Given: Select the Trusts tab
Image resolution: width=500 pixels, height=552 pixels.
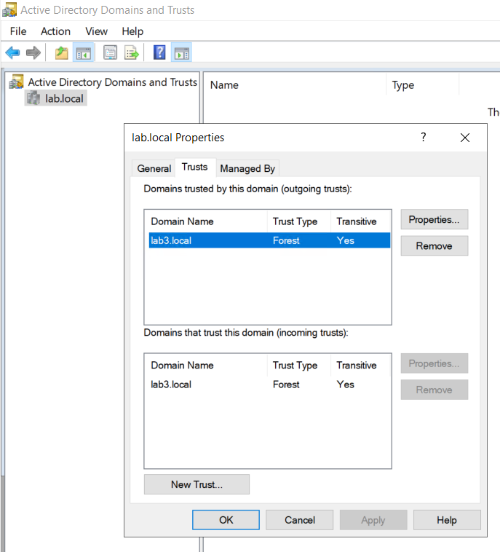Looking at the screenshot, I should coord(194,167).
